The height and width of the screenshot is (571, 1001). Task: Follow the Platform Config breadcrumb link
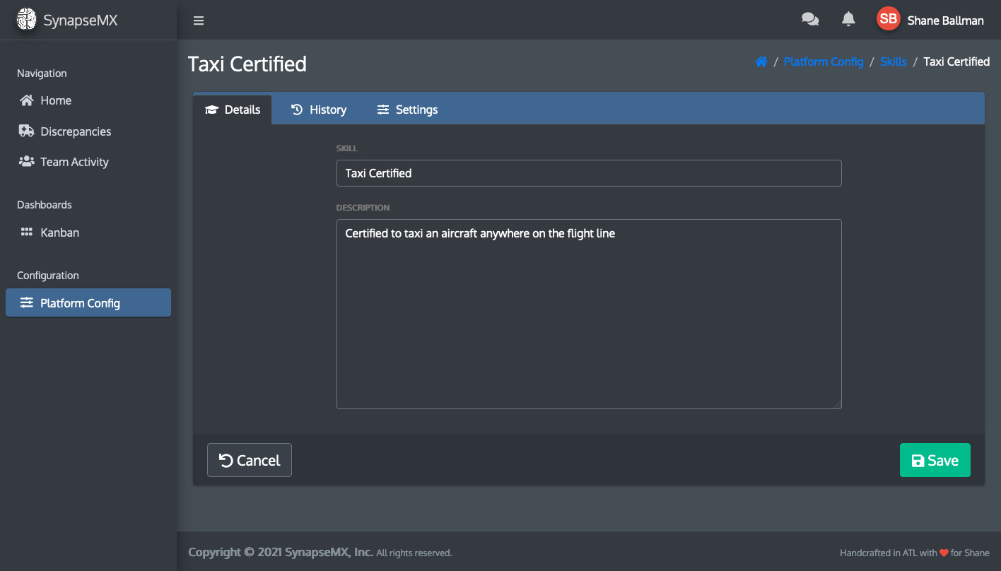(824, 61)
